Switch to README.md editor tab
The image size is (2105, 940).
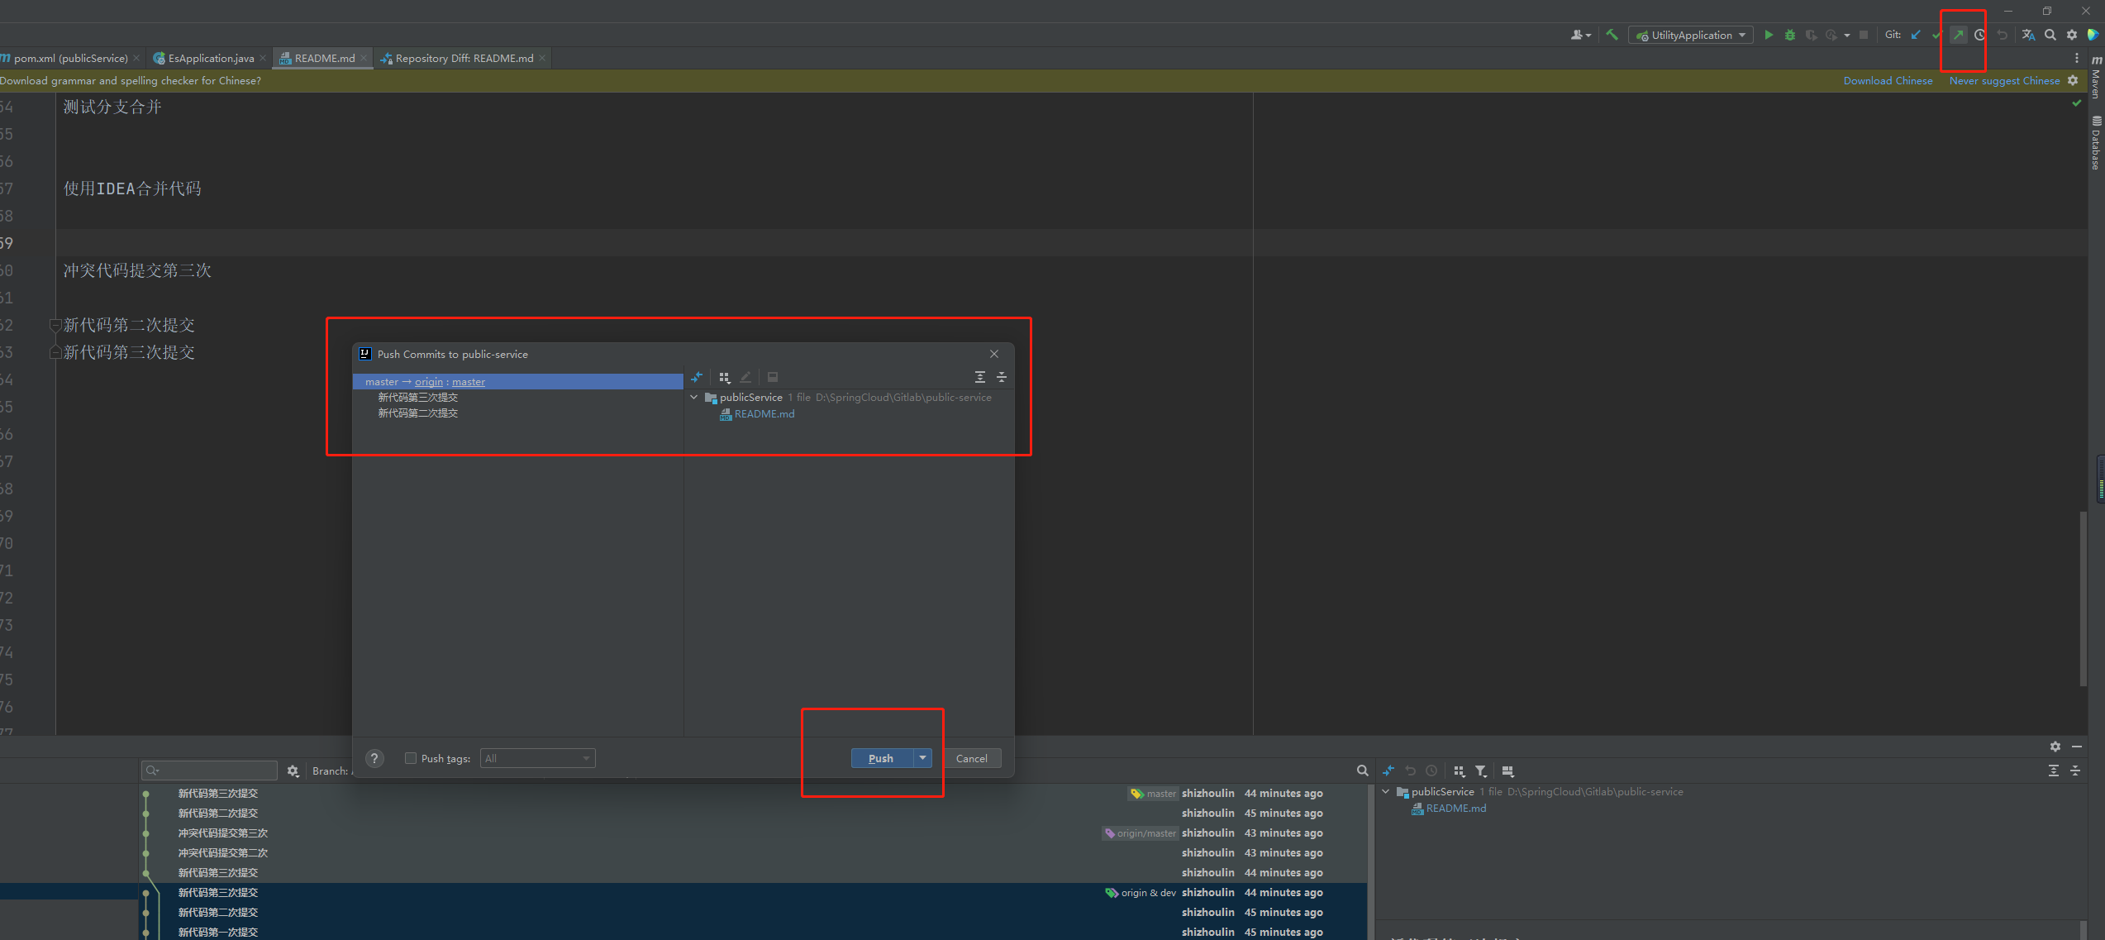click(324, 58)
